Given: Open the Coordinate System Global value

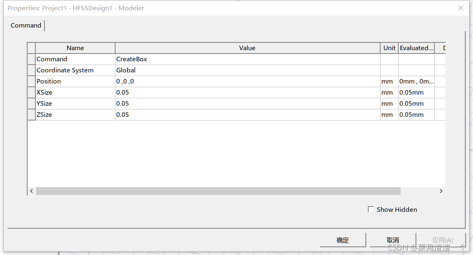Looking at the screenshot, I should [247, 70].
